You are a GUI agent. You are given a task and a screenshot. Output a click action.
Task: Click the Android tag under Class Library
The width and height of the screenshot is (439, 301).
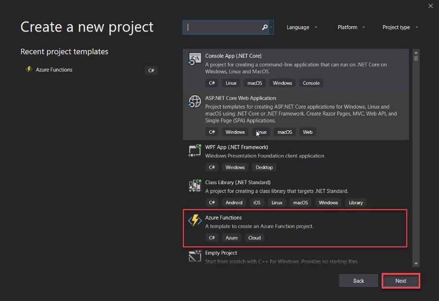click(234, 202)
